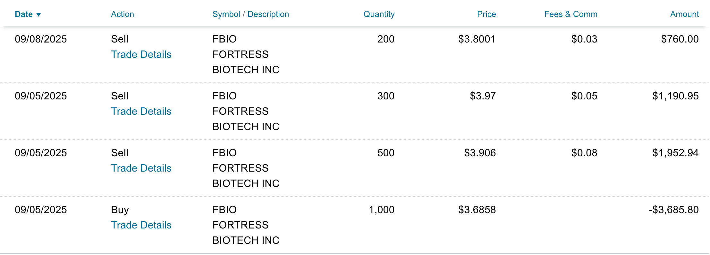Sort by Fees & Comm header
The image size is (710, 255).
[x=571, y=14]
